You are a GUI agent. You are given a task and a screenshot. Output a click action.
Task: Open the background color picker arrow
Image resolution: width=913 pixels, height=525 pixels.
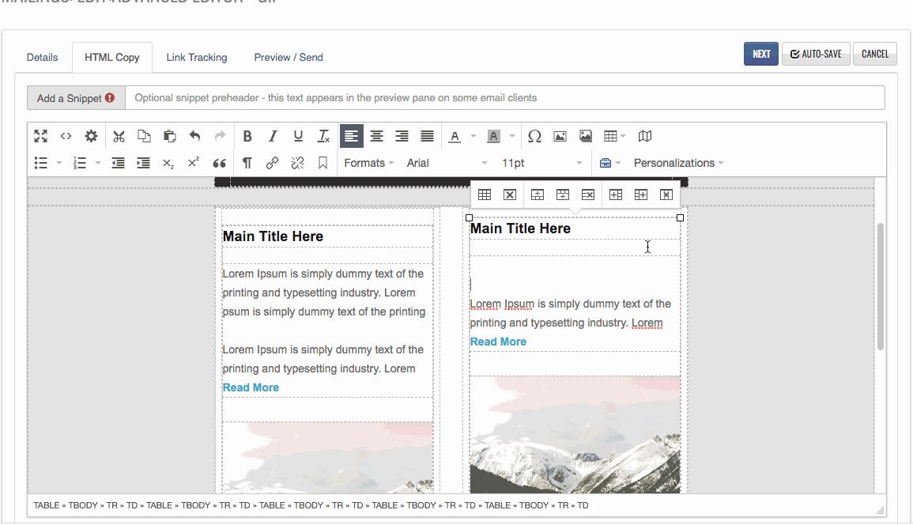512,136
